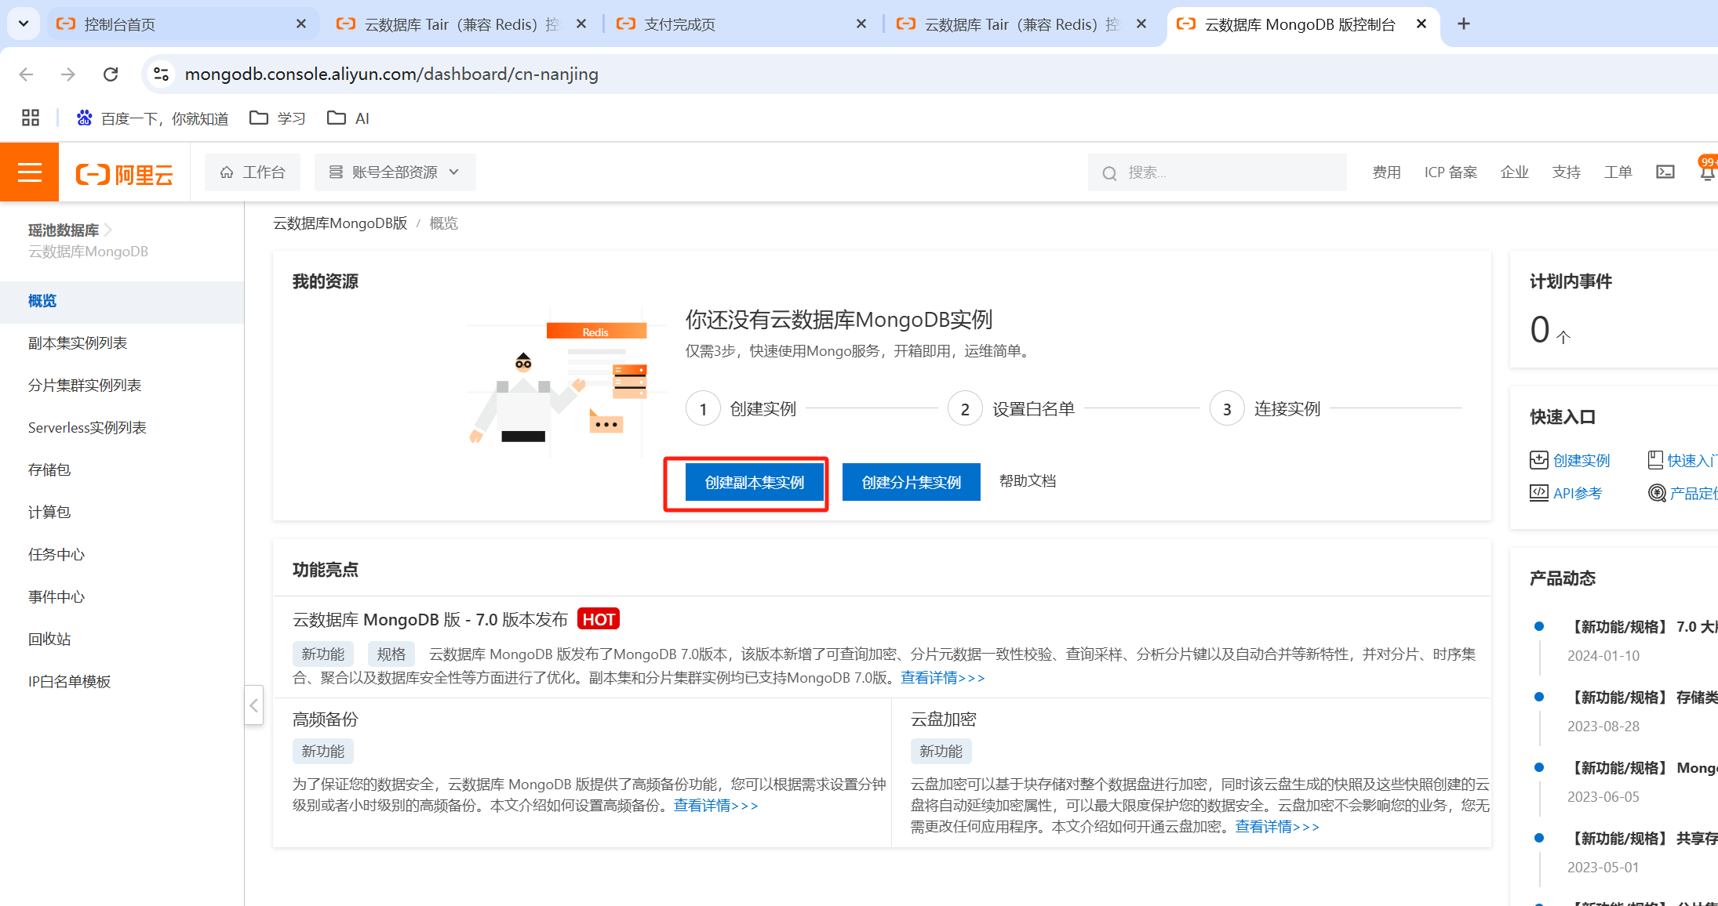Click the search input field
The height and width of the screenshot is (906, 1718).
coord(1217,172)
